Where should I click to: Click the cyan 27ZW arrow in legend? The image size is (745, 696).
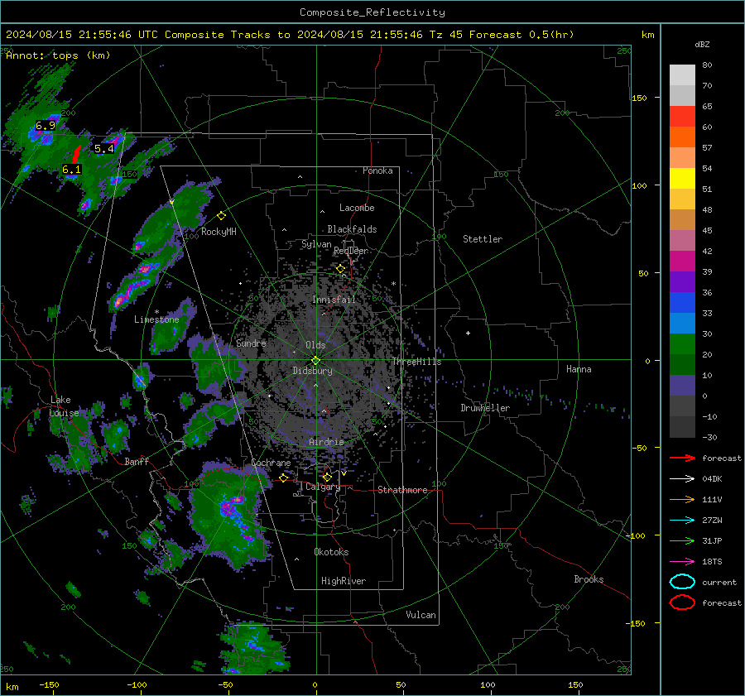click(x=682, y=521)
